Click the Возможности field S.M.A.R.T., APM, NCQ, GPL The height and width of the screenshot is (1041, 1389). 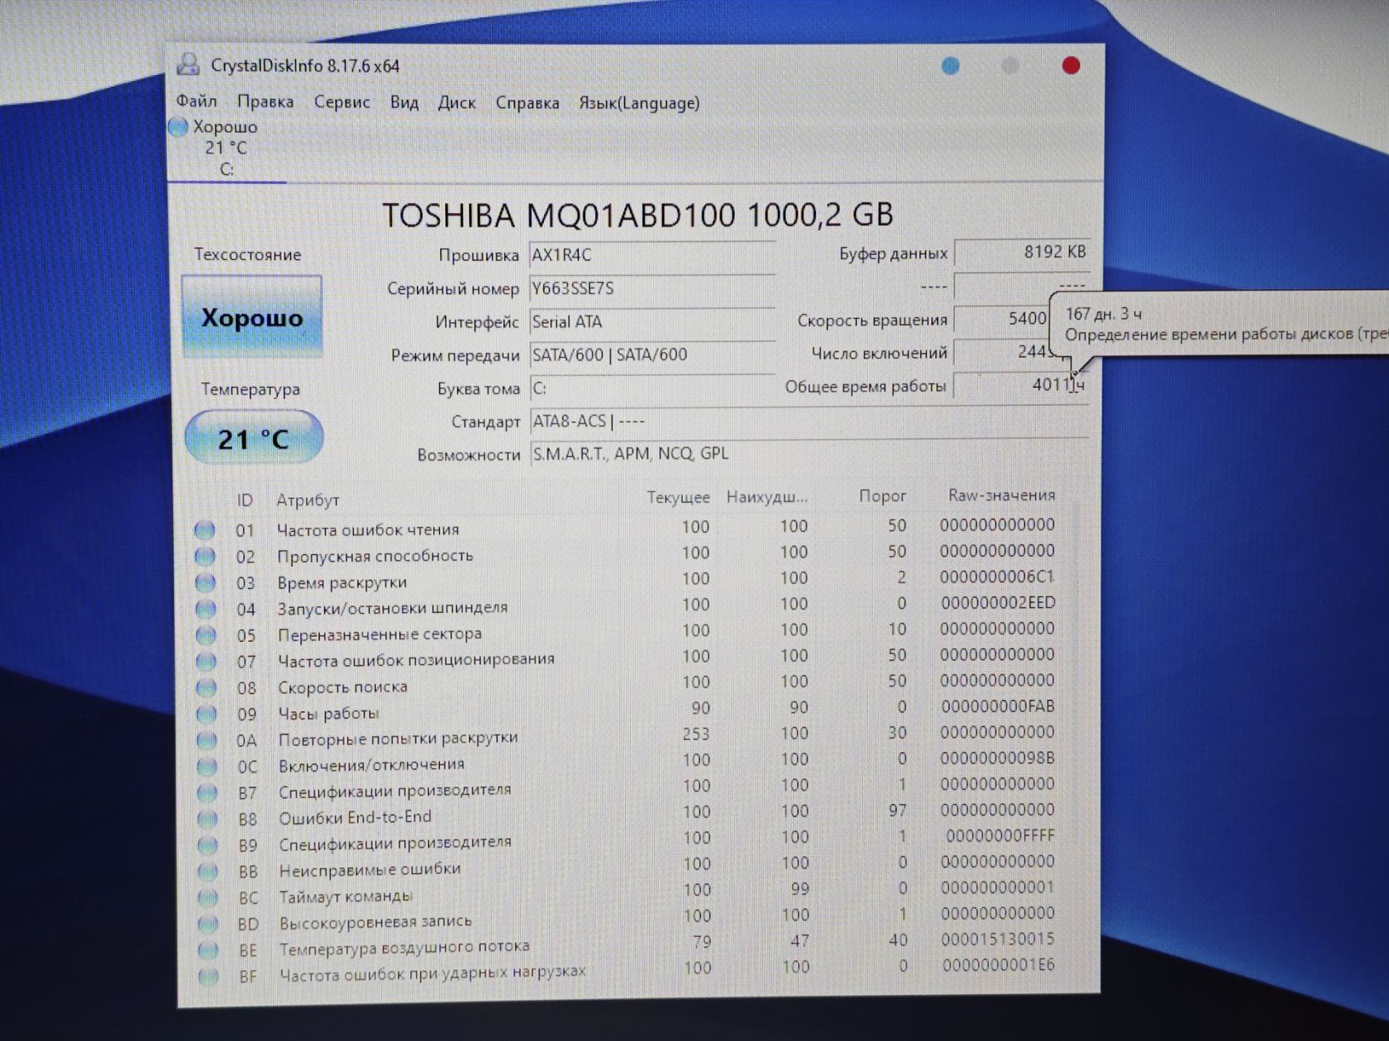point(809,454)
